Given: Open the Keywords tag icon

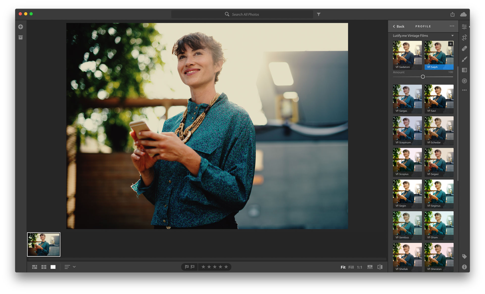Looking at the screenshot, I should click(x=464, y=256).
